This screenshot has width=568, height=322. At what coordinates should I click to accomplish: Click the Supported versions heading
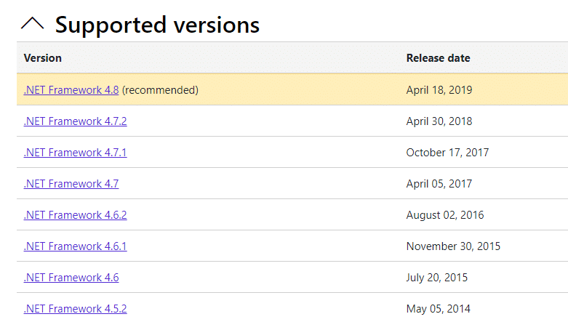tap(157, 25)
